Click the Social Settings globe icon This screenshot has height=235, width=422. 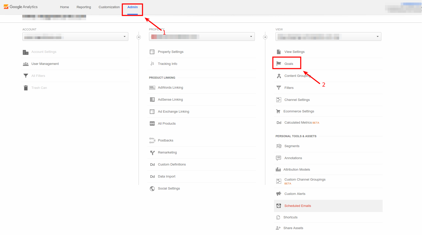(152, 189)
